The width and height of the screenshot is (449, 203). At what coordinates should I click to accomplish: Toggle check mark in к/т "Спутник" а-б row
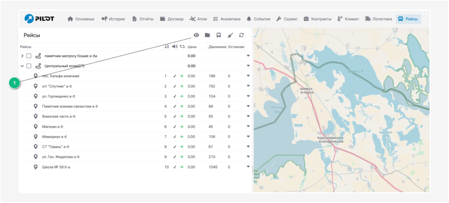click(x=175, y=86)
